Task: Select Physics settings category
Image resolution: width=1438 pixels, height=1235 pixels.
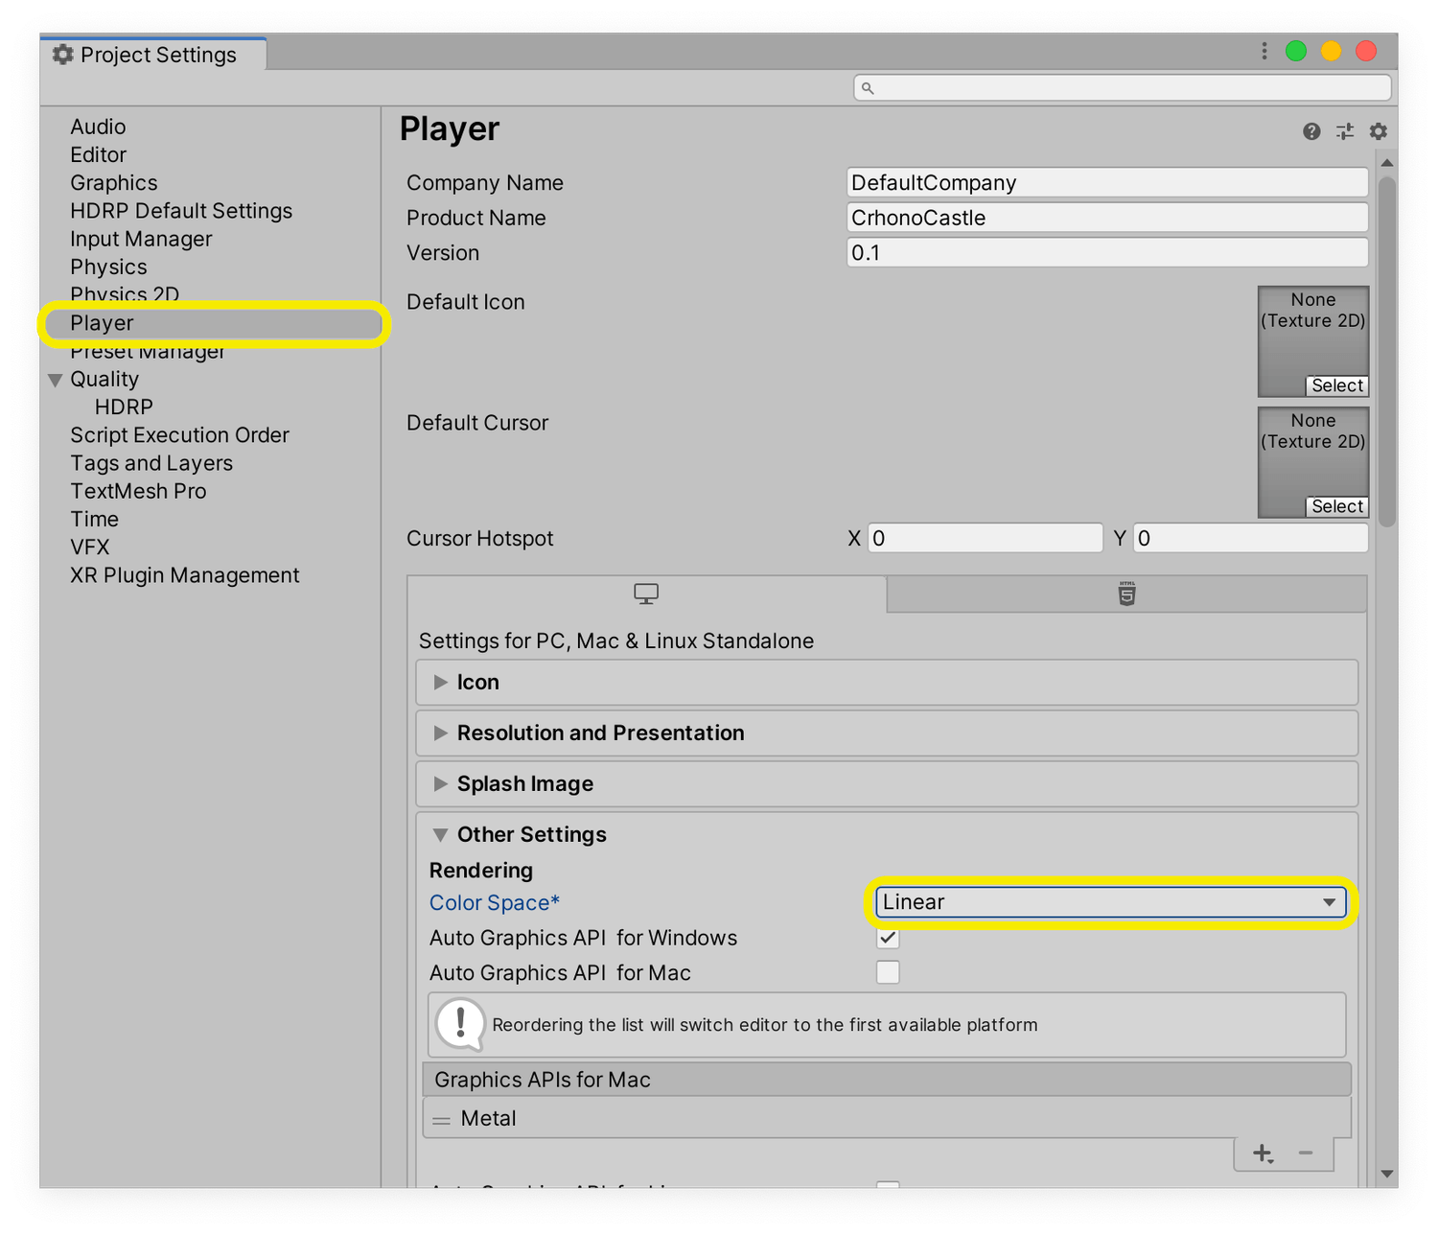Action: tap(108, 267)
